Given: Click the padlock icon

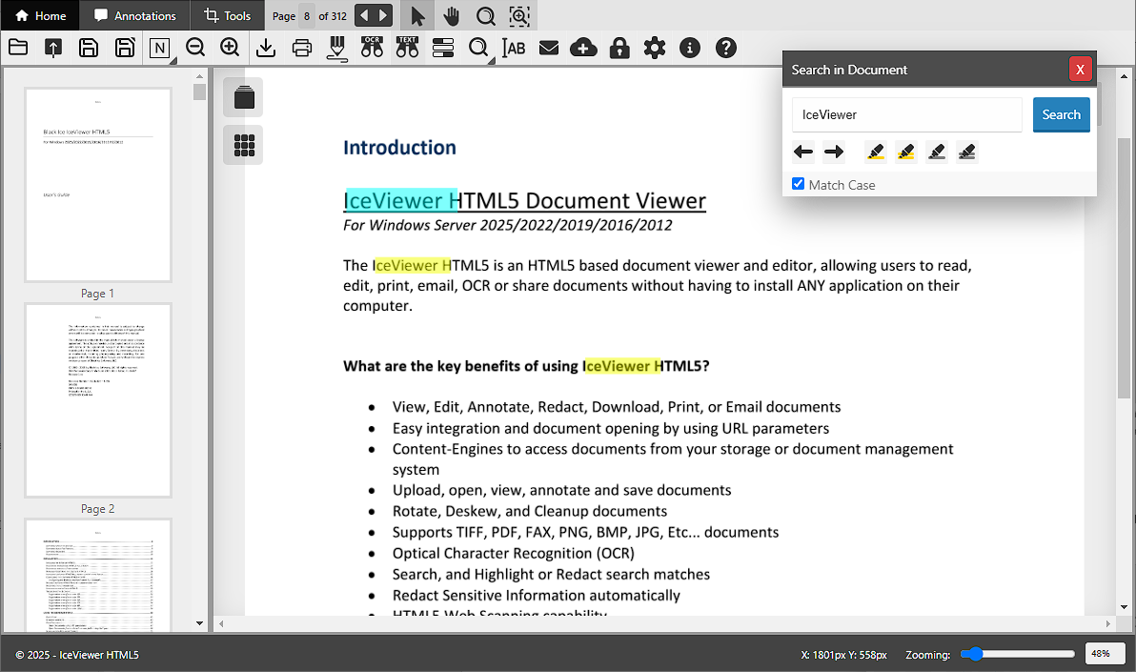Looking at the screenshot, I should click(619, 48).
